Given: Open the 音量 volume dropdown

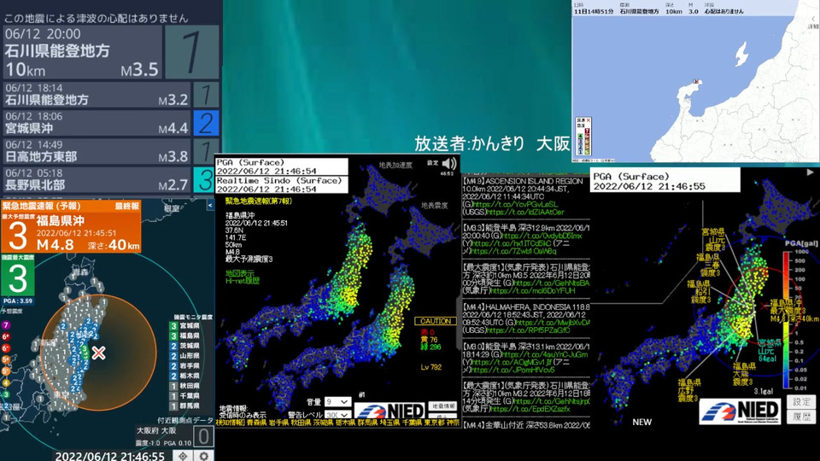Looking at the screenshot, I should click(337, 402).
